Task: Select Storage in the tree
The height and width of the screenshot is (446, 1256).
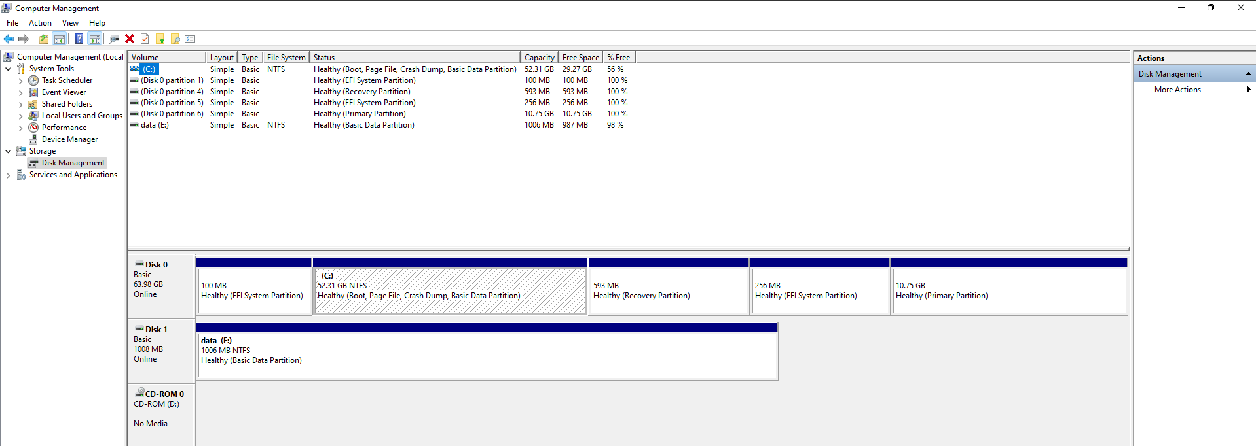Action: [x=43, y=151]
